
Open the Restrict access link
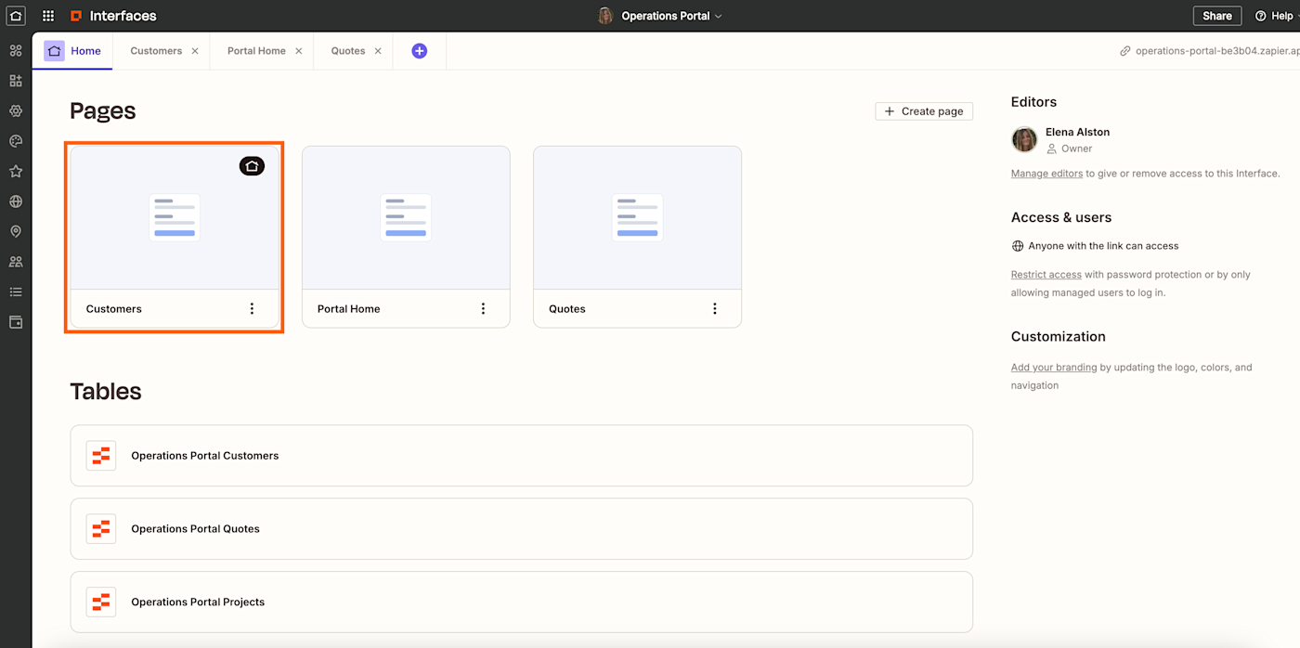pyautogui.click(x=1046, y=275)
